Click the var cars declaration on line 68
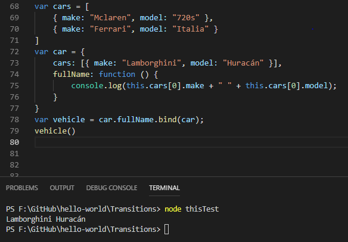 (62, 7)
